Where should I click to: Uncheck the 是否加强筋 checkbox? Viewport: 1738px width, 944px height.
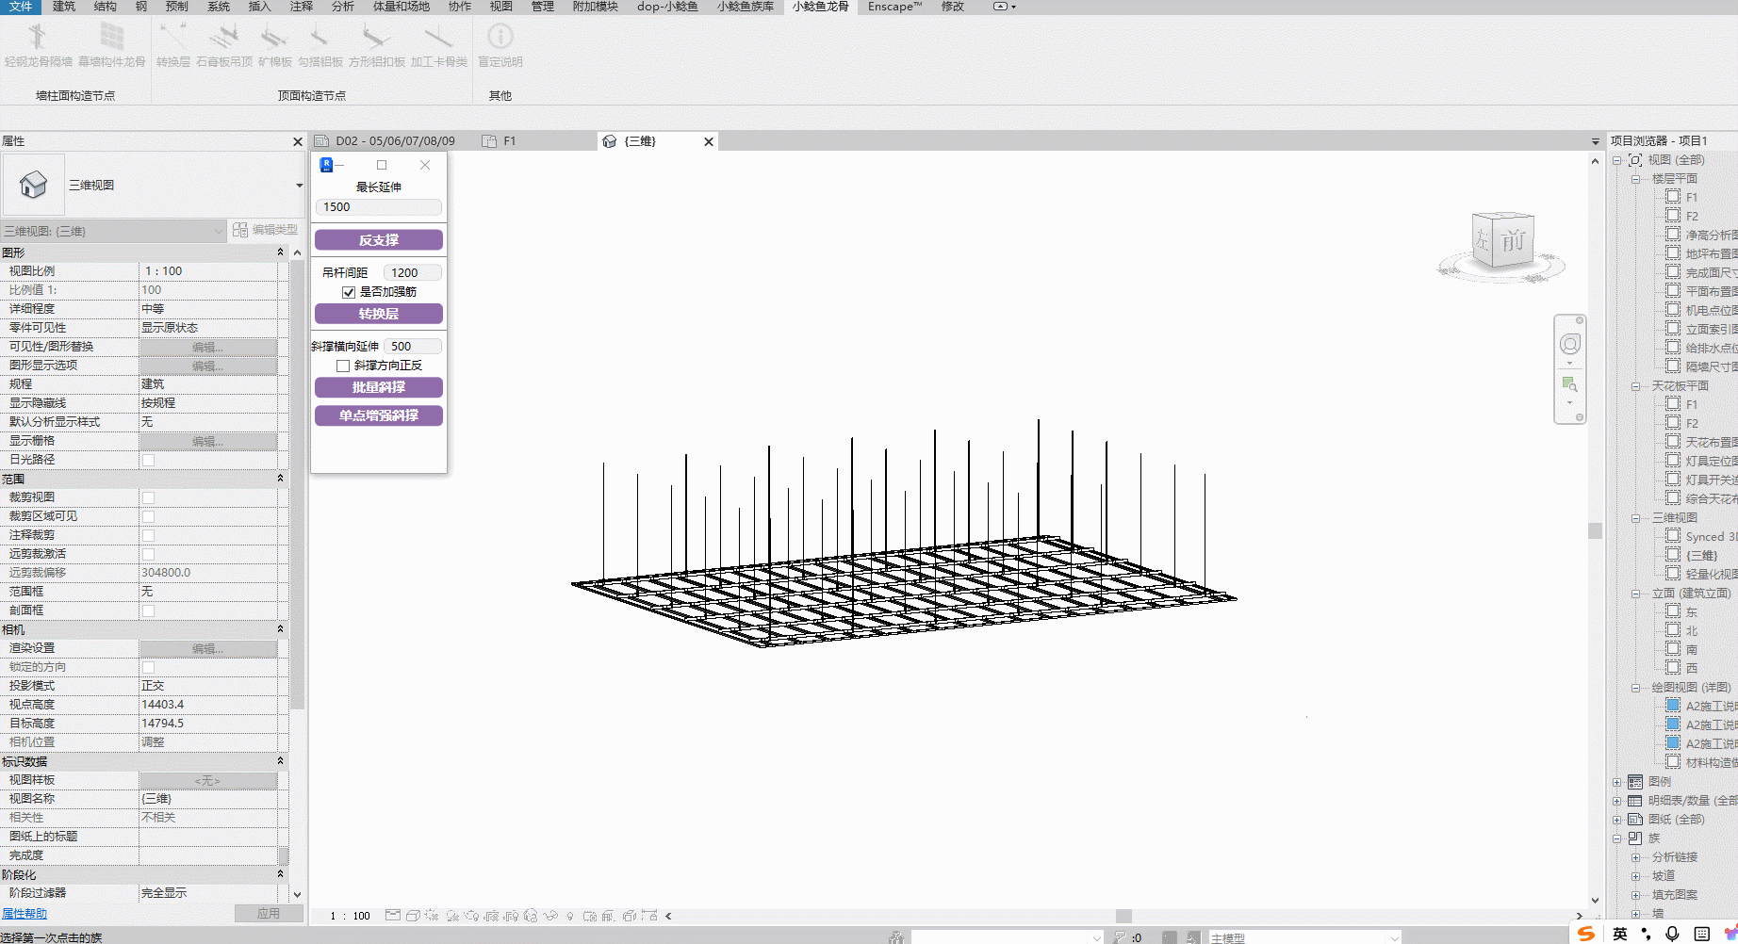pyautogui.click(x=349, y=292)
